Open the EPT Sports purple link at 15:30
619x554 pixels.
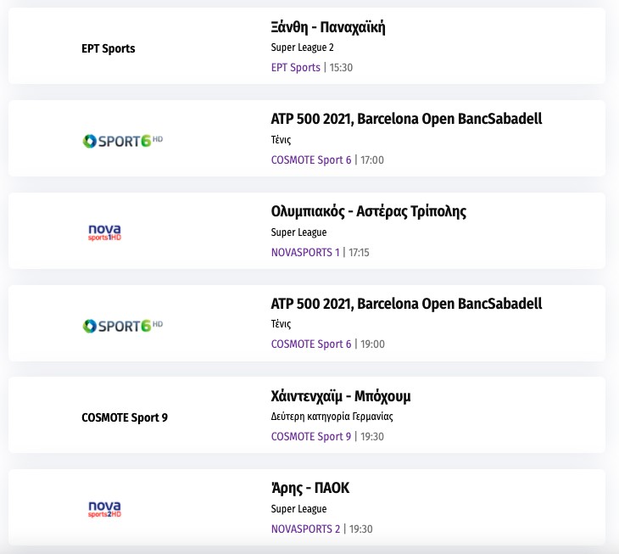pyautogui.click(x=295, y=67)
